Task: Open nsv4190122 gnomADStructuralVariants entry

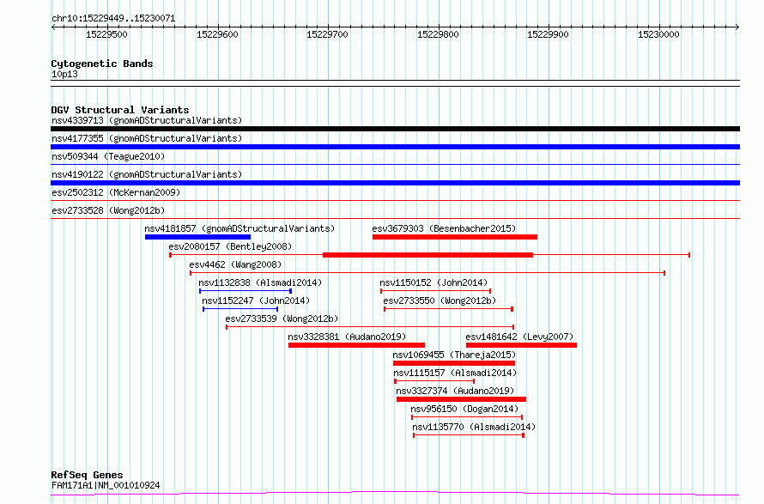Action: click(147, 174)
